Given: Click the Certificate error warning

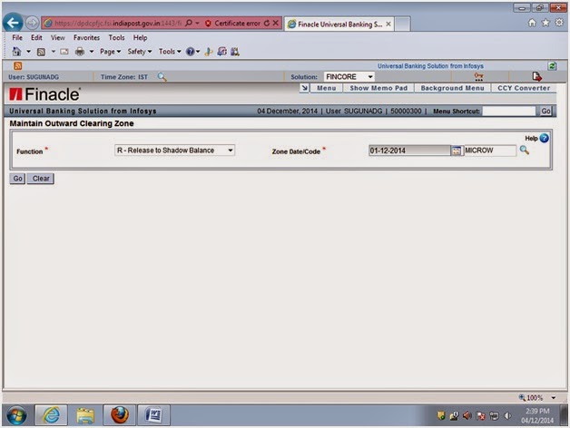Looking at the screenshot, I should point(233,24).
